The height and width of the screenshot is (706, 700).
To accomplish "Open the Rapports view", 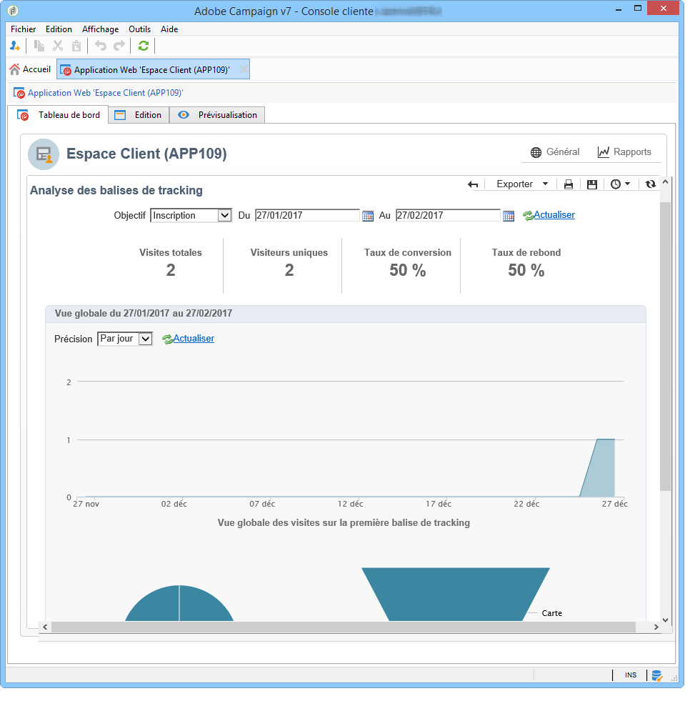I will [624, 152].
